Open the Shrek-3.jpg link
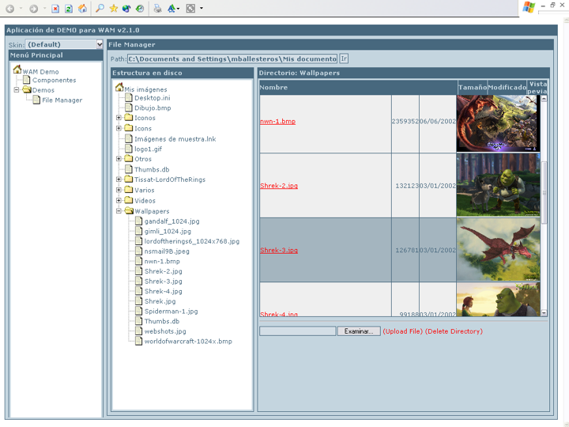This screenshot has height=427, width=569. [279, 250]
